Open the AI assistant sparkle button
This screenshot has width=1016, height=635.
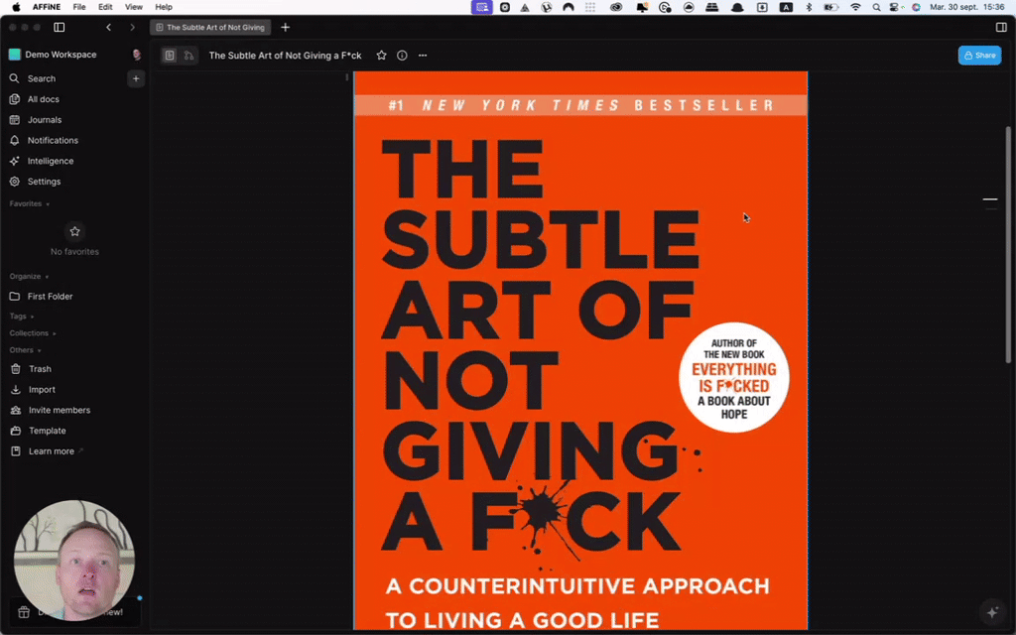tap(992, 611)
